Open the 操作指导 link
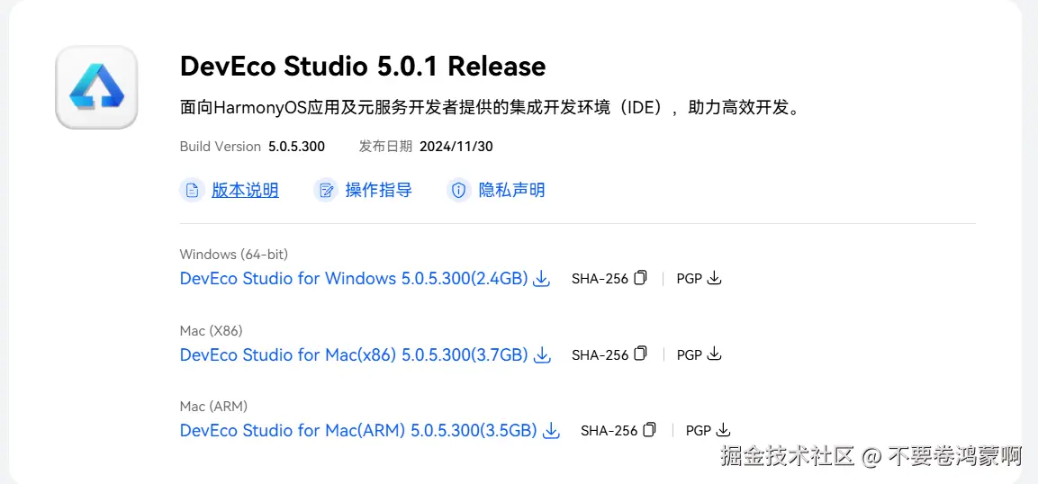 [x=378, y=191]
